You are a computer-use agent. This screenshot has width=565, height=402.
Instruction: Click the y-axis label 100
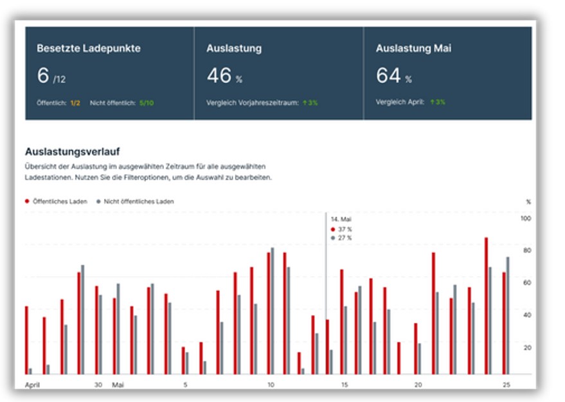tap(526, 219)
